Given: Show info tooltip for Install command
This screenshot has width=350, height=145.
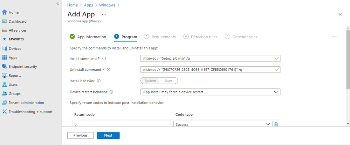Looking at the screenshot, I should click(x=104, y=59).
